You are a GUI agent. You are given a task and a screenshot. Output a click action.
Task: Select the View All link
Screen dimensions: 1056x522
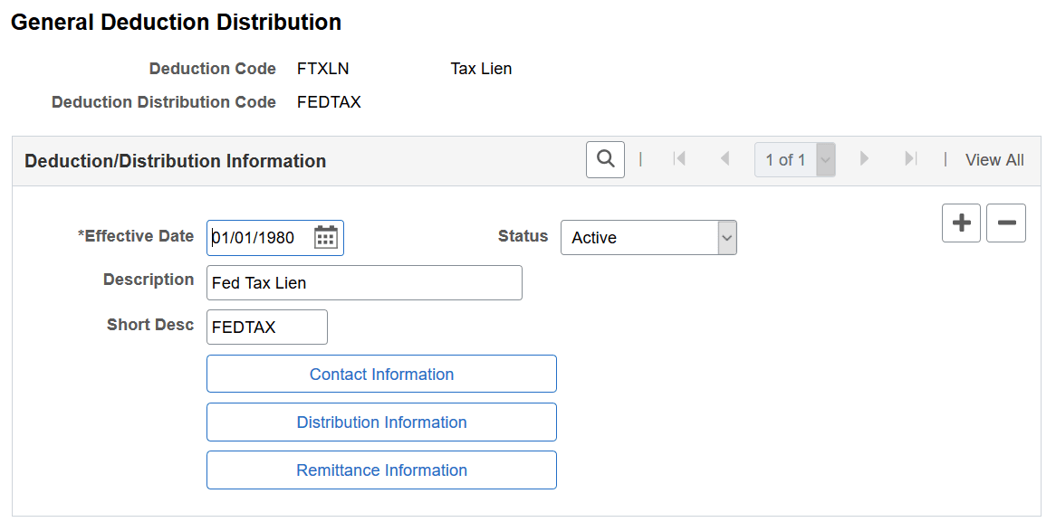tap(994, 158)
